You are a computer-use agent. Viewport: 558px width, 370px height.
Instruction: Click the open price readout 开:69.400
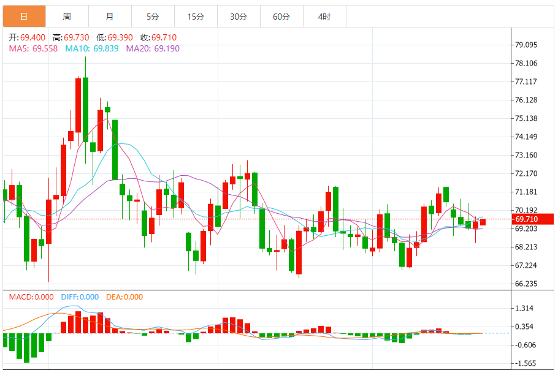27,37
